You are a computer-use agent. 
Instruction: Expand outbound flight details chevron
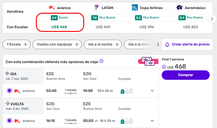(x=152, y=91)
